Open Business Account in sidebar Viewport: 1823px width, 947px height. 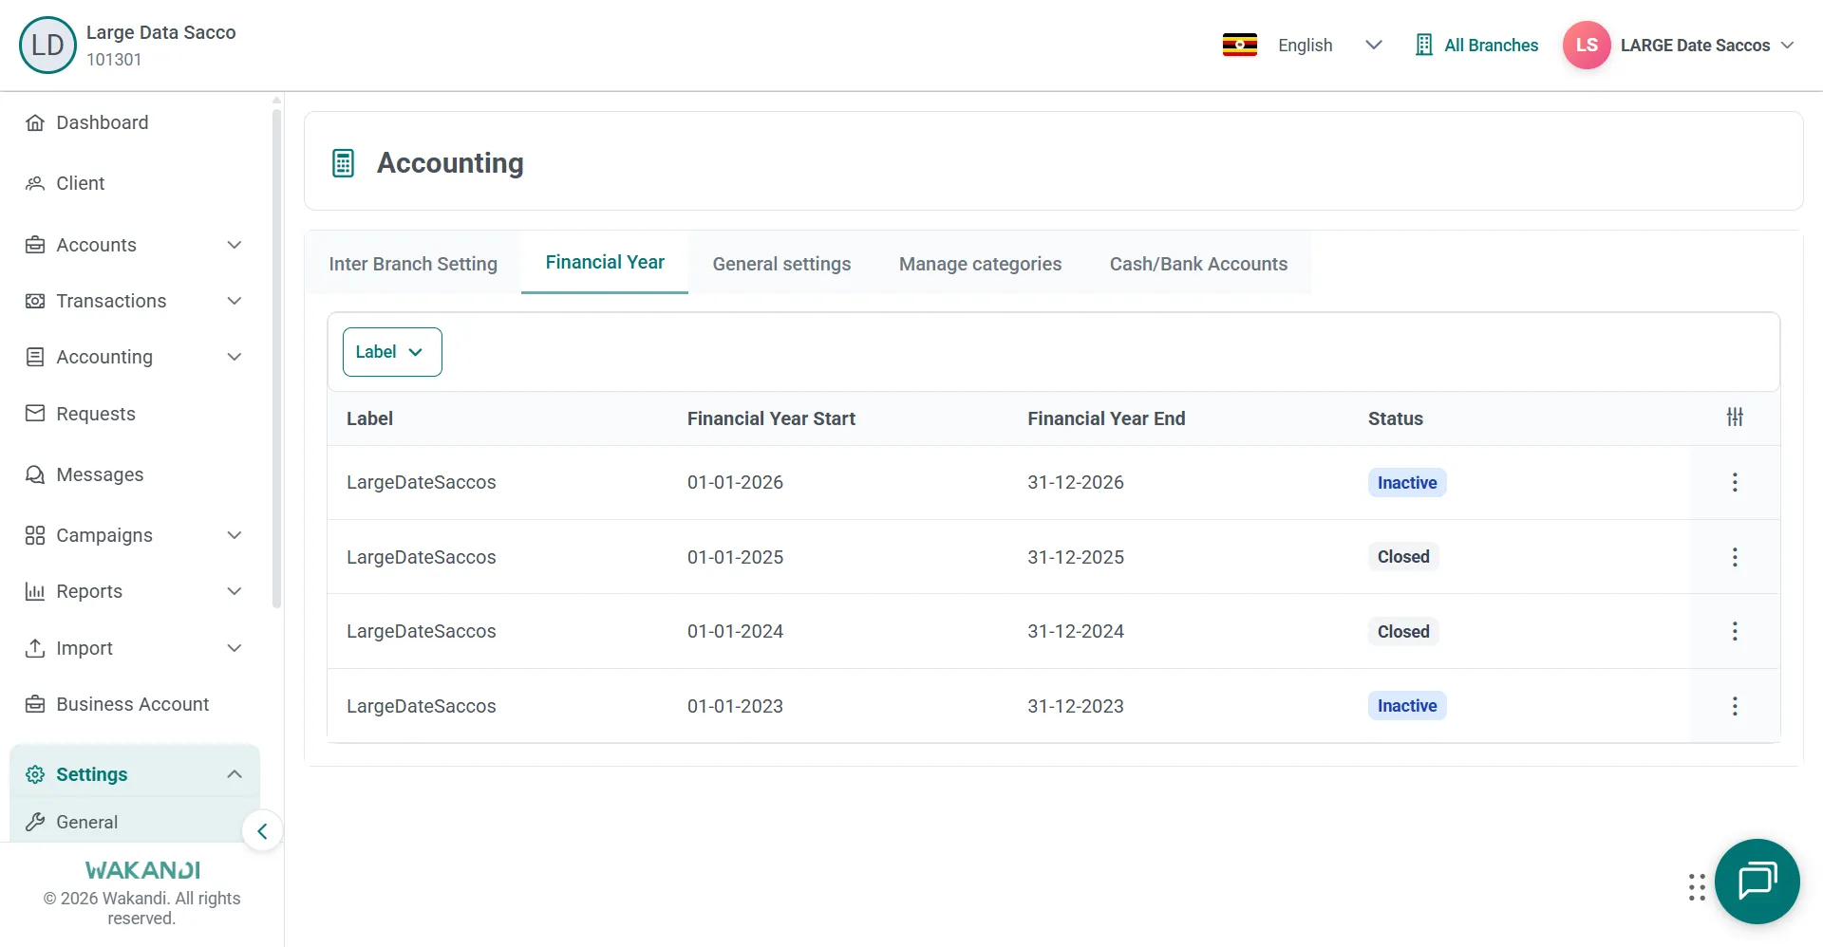(132, 704)
